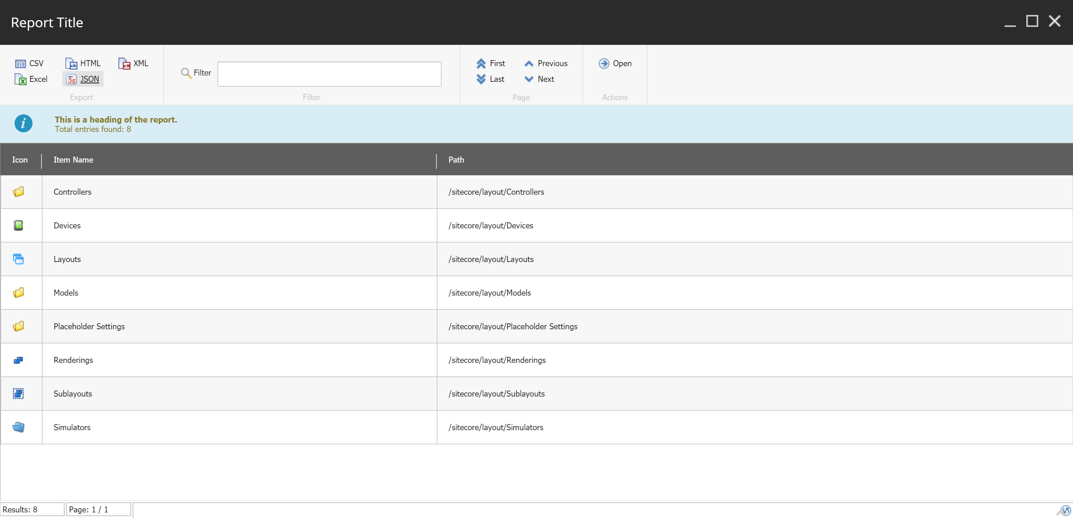Export report as XML
Image resolution: width=1073 pixels, height=518 pixels.
tap(133, 63)
